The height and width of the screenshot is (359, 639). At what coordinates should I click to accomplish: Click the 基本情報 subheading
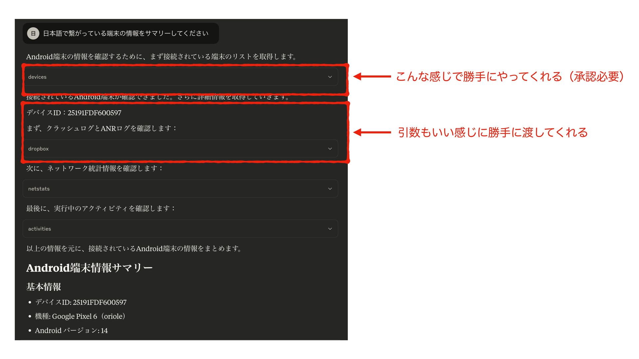(44, 287)
